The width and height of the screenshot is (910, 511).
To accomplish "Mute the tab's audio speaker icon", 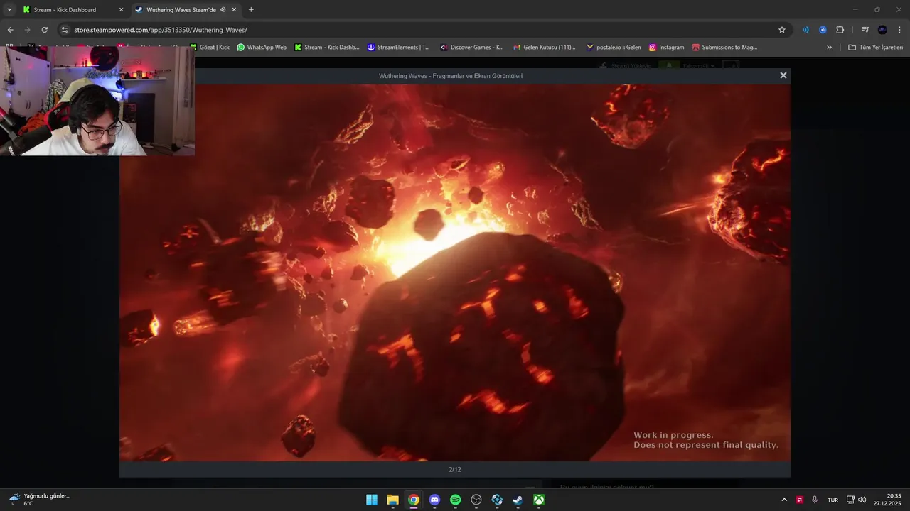I will (x=223, y=10).
